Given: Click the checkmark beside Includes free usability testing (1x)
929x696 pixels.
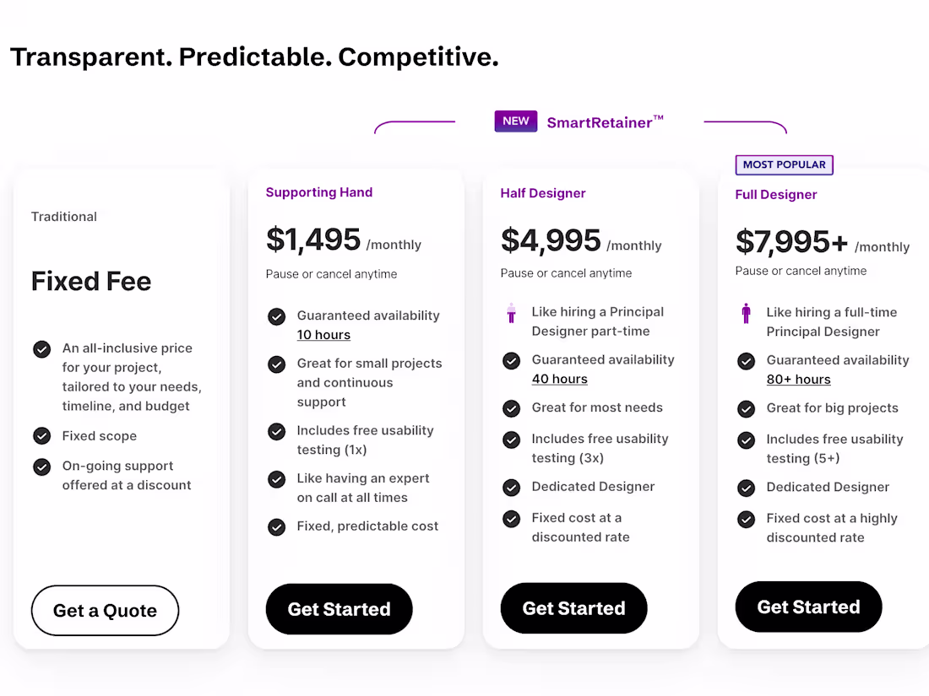Looking at the screenshot, I should coord(276,431).
